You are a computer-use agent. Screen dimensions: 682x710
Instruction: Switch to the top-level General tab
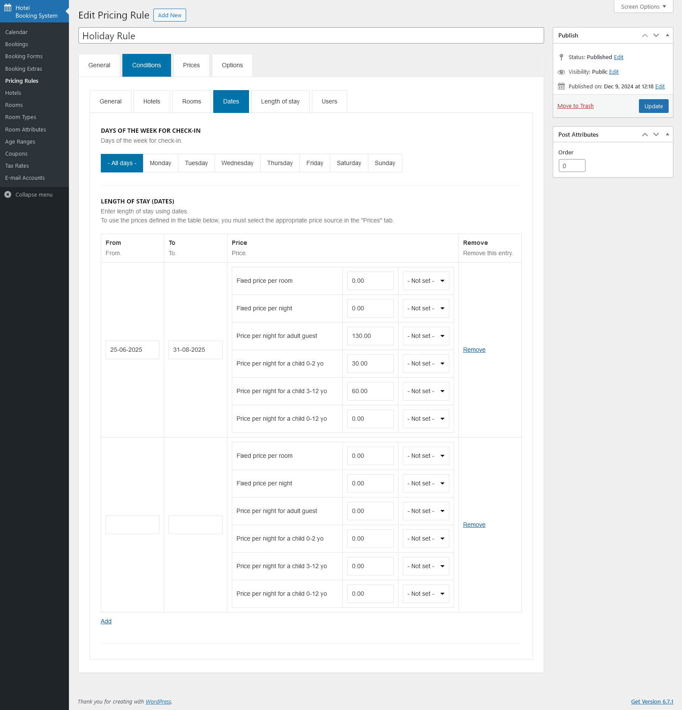point(99,65)
